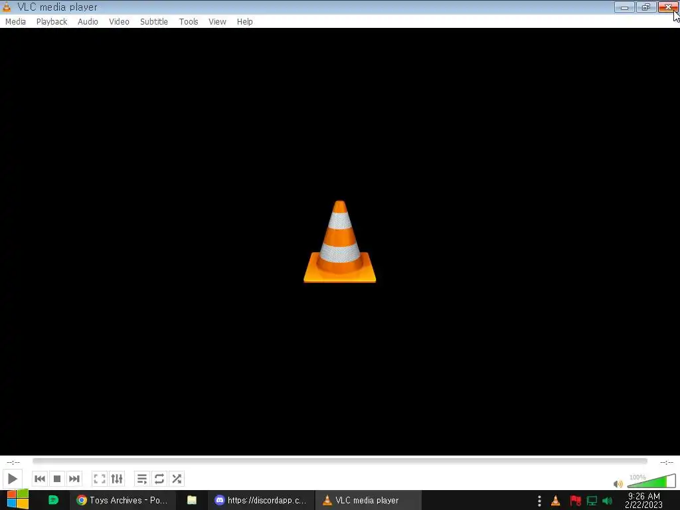Open green chat app in taskbar
The image size is (680, 510).
53,500
